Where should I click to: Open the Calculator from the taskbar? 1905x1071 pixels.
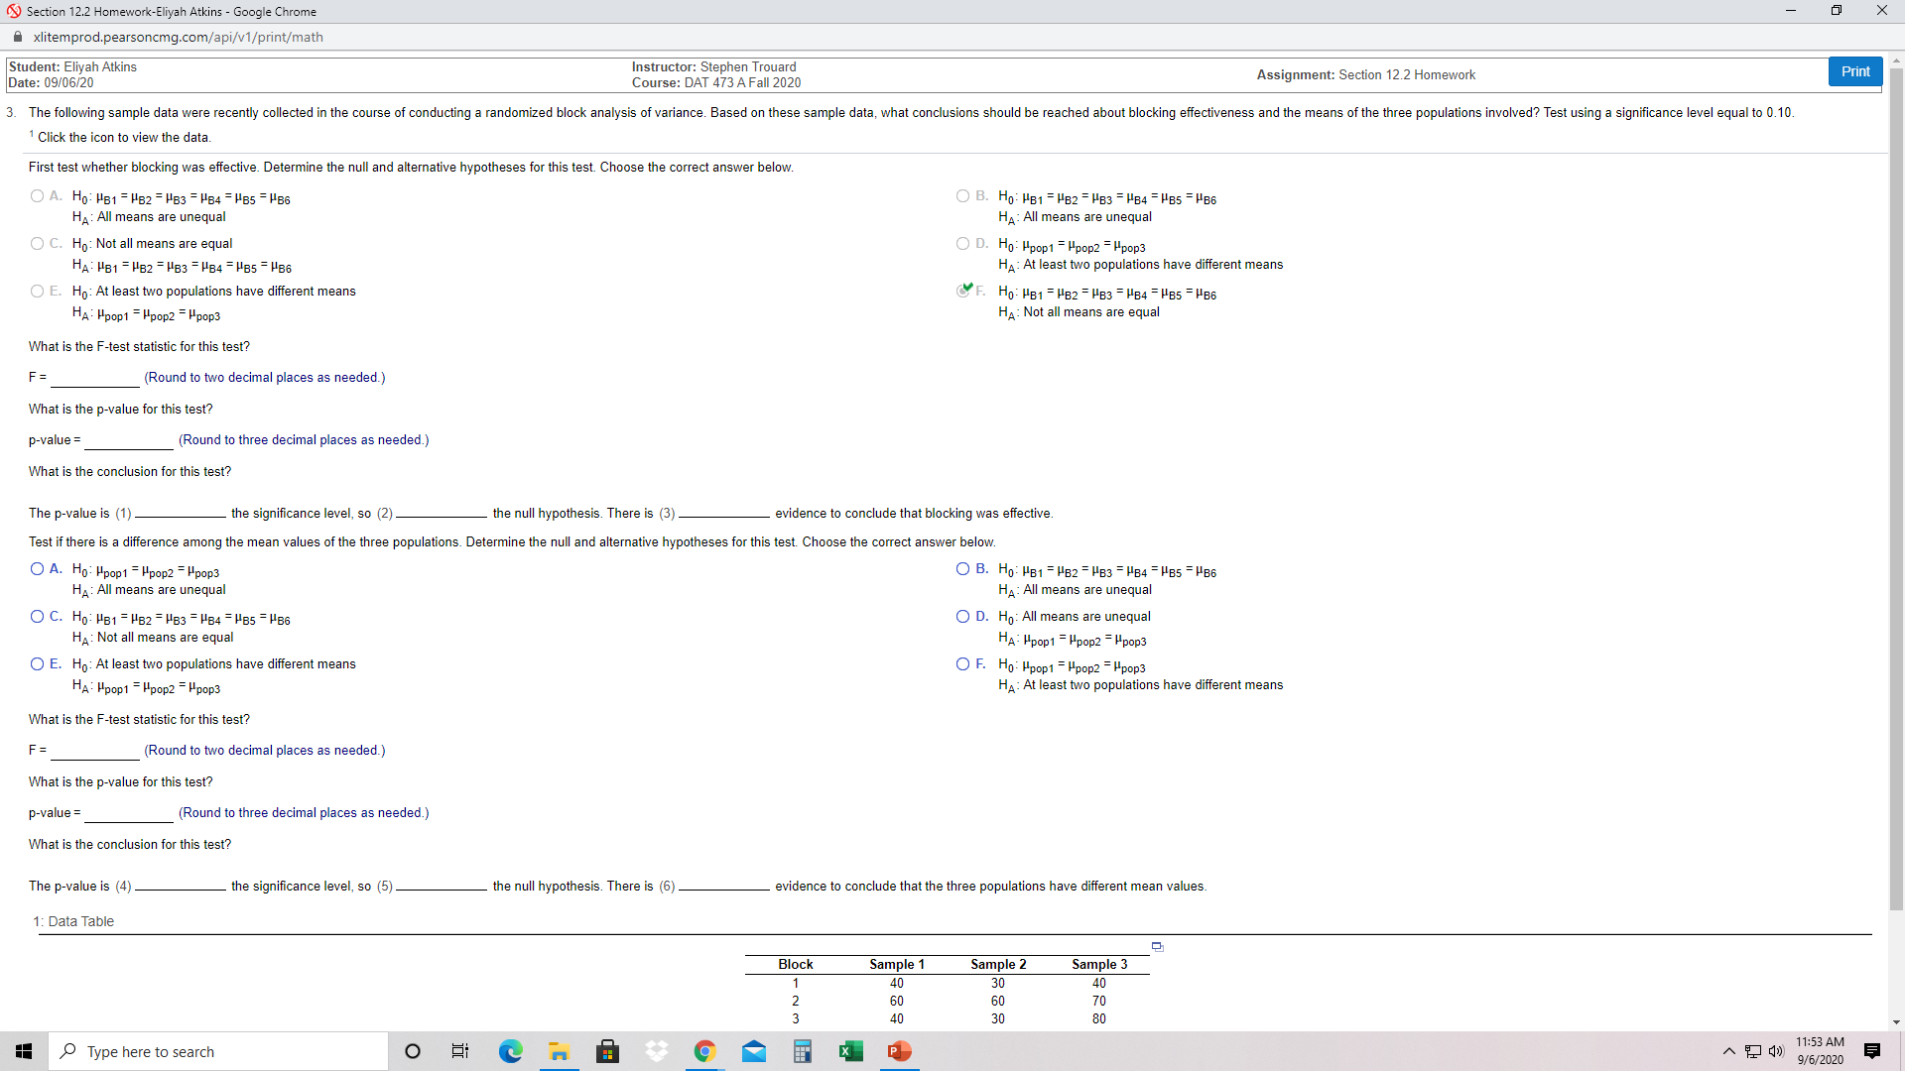tap(802, 1051)
